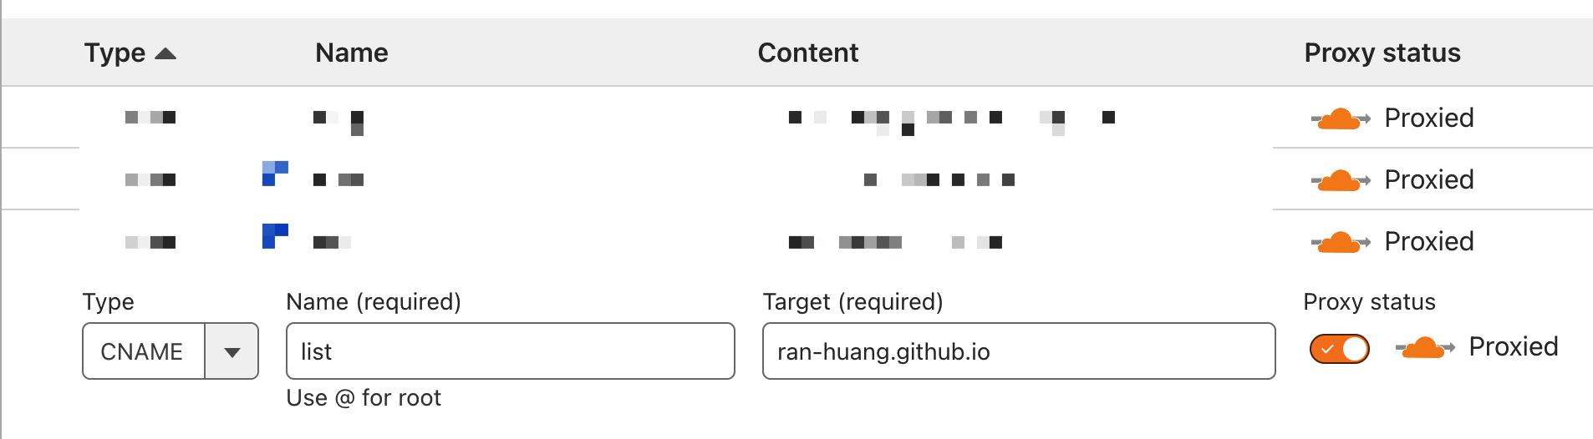Click the 'Proxied' text in the second row
Image resolution: width=1593 pixels, height=439 pixels.
(1428, 180)
